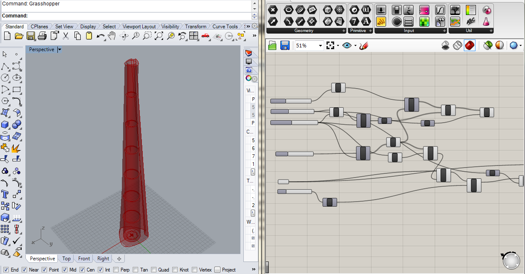
Task: Open Zoom Extents options dropdown in Grasshopper
Action: 338,46
